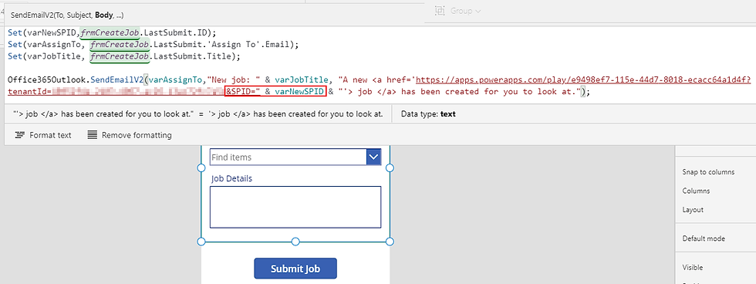
Task: Click the Default mode property label
Action: (704, 238)
